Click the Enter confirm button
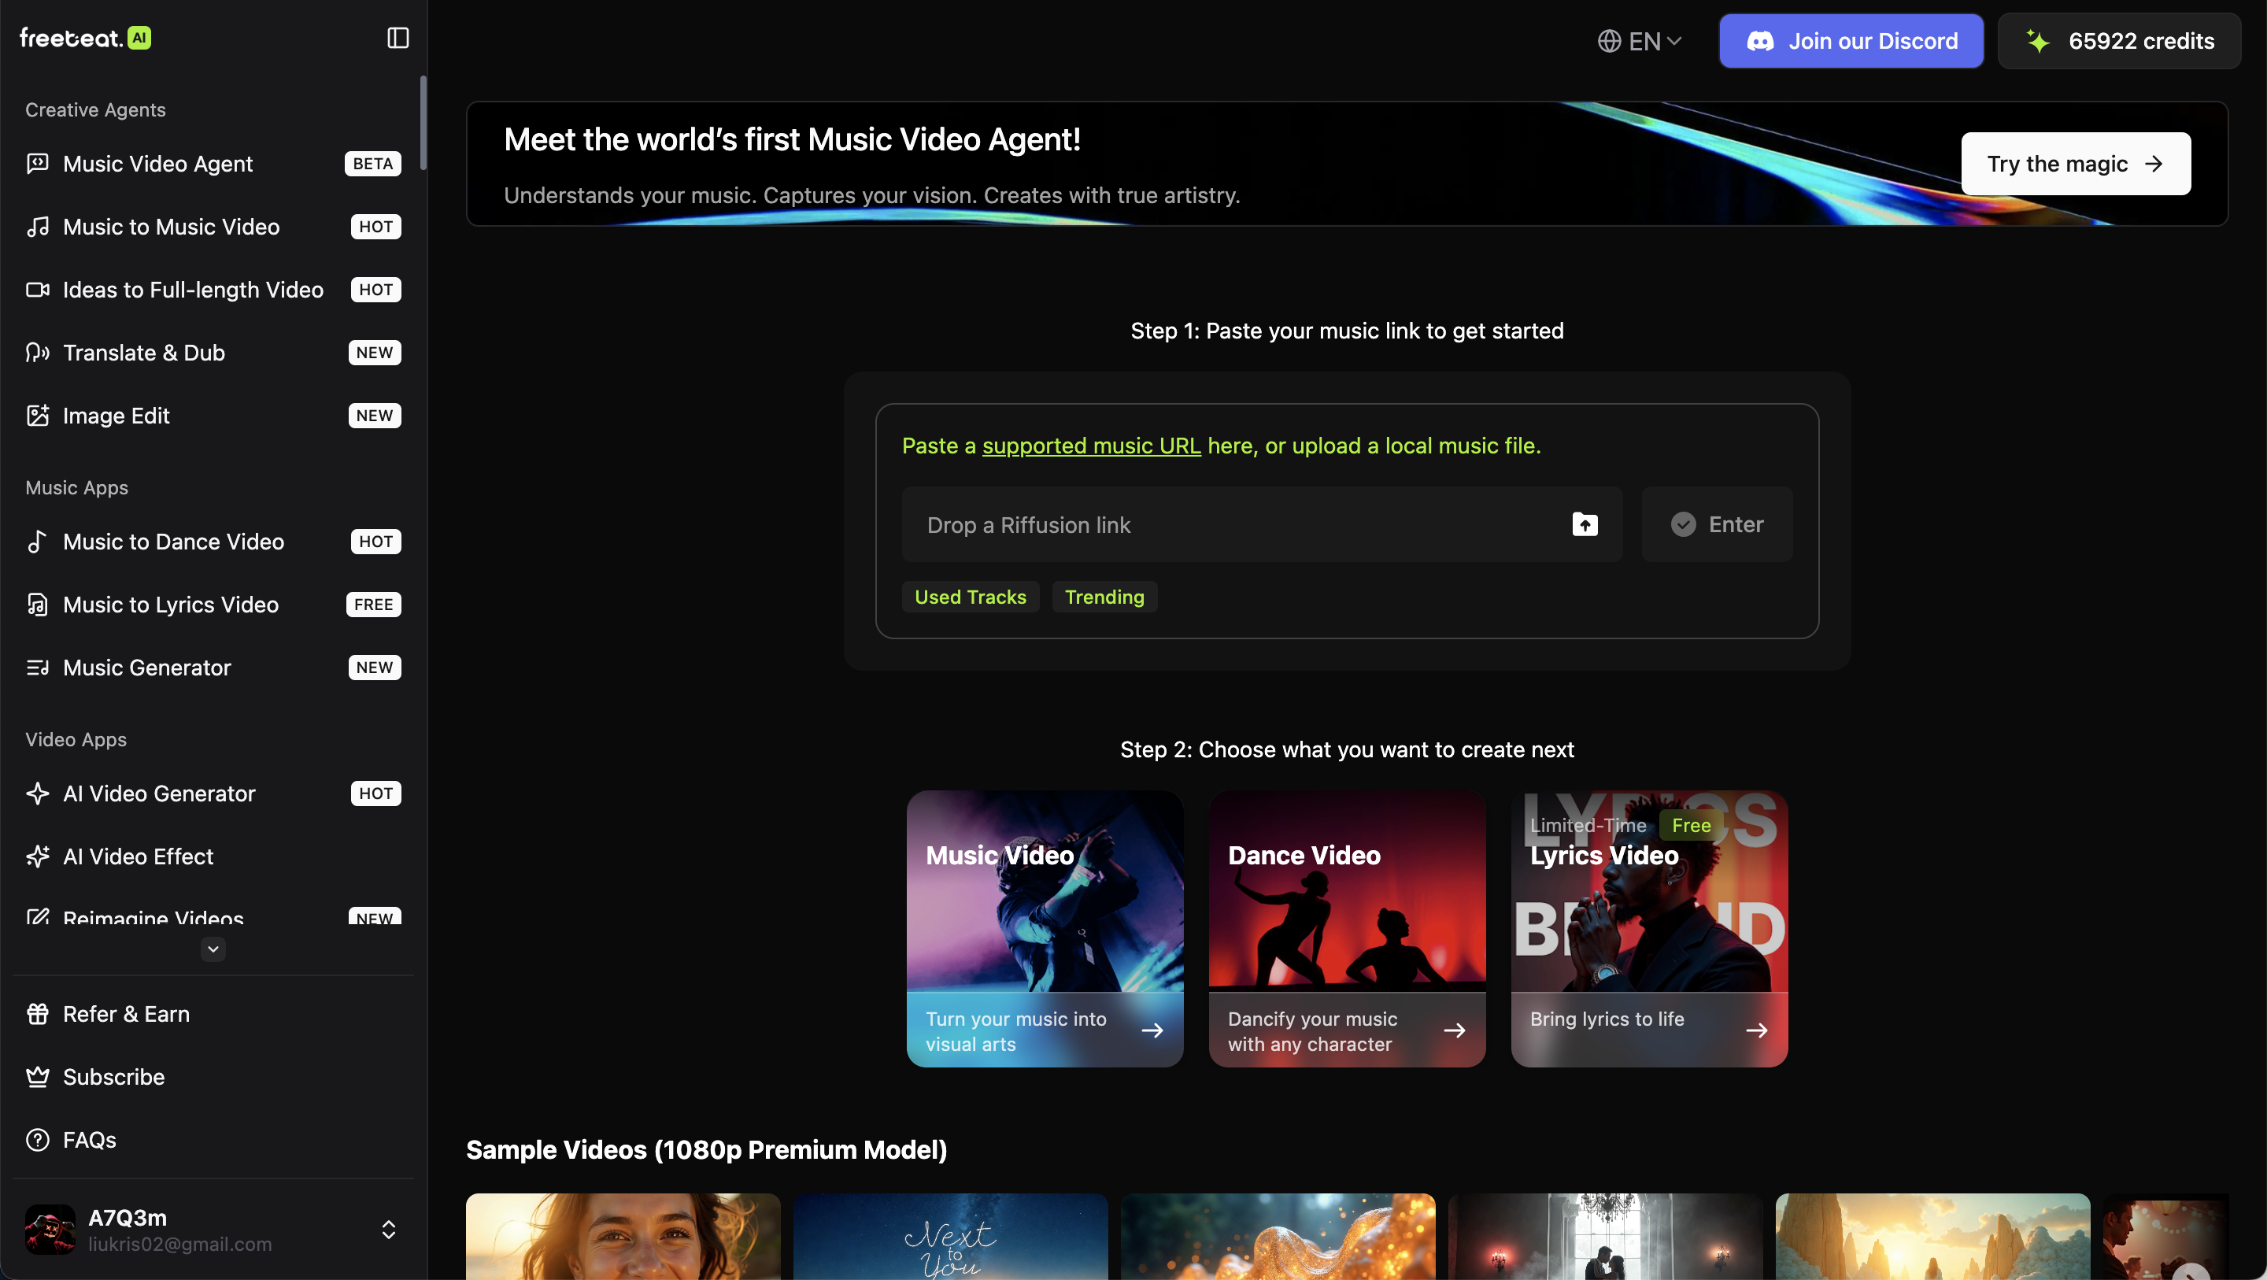The height and width of the screenshot is (1280, 2267). coord(1716,525)
